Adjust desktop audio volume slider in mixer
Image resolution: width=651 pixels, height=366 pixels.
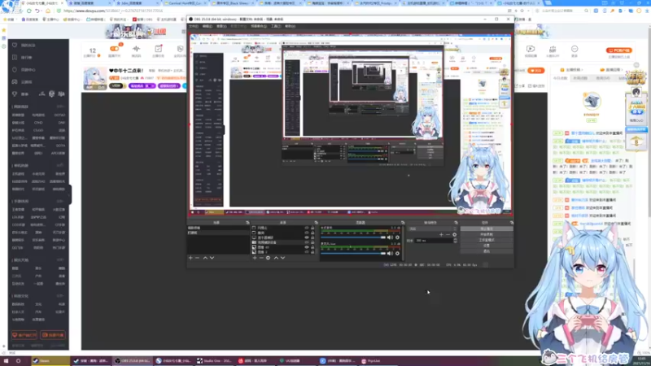pyautogui.click(x=353, y=237)
